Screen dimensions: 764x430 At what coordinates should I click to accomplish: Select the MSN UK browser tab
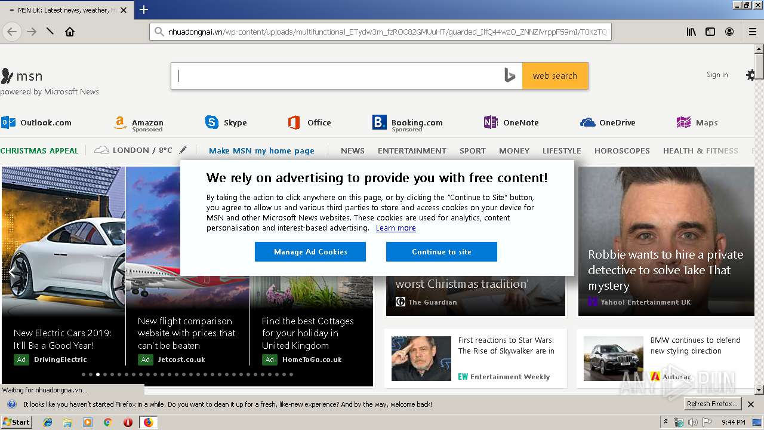(66, 10)
